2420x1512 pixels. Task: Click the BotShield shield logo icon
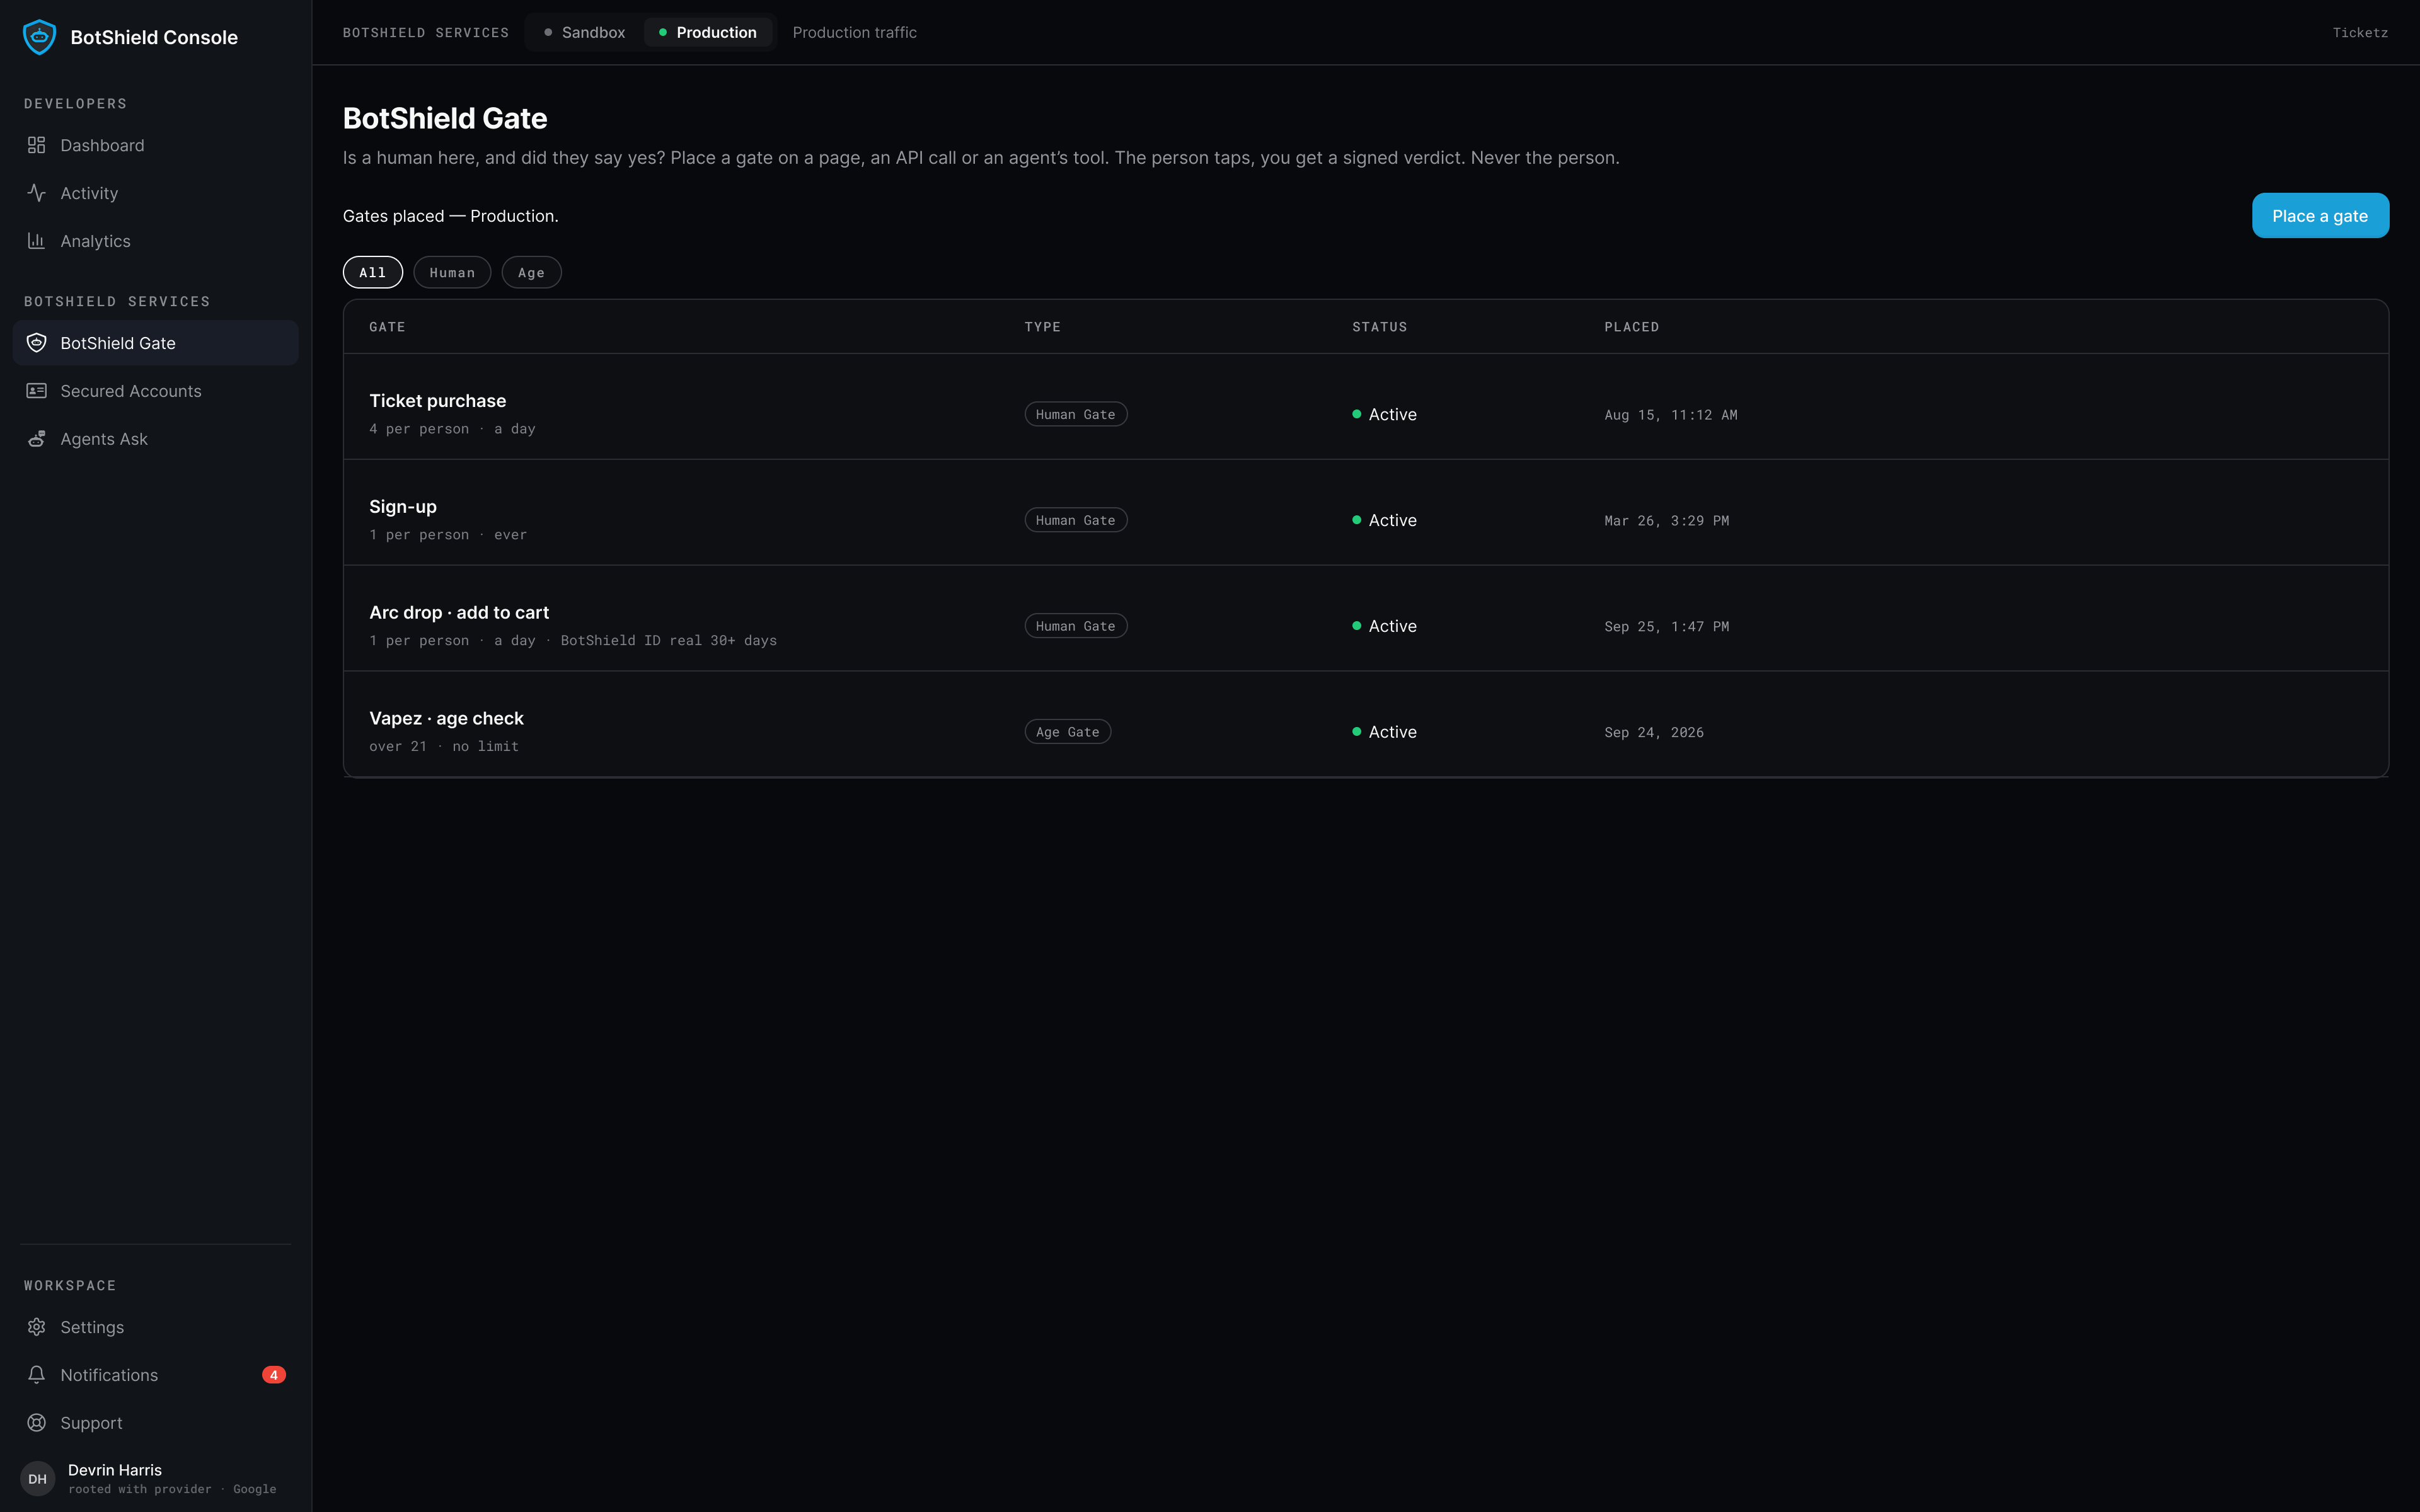pos(39,37)
